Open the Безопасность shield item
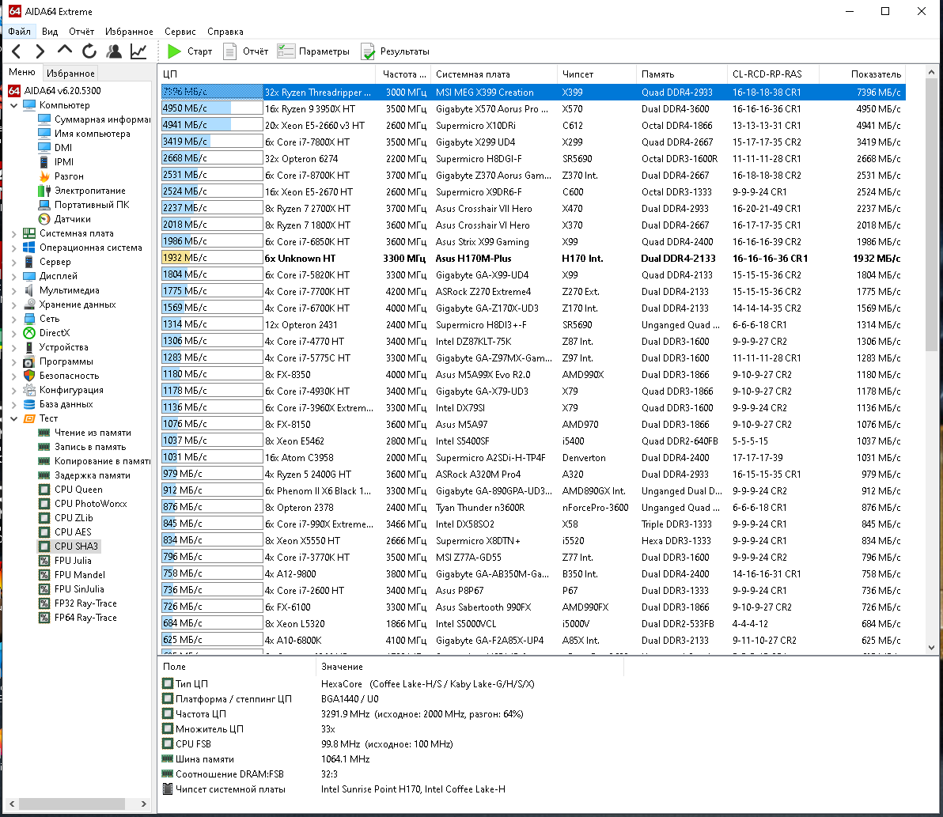This screenshot has width=943, height=817. pyautogui.click(x=61, y=376)
